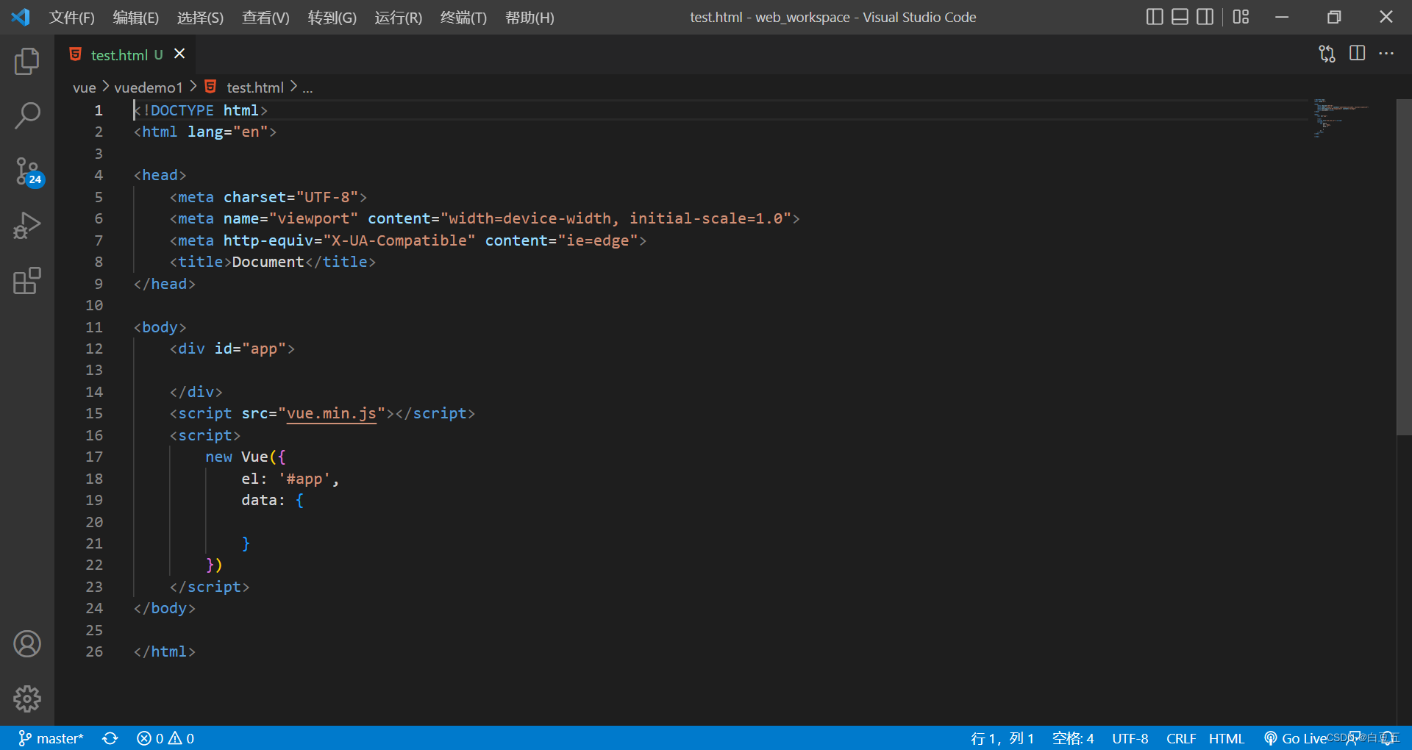Open editor More Actions ellipsis

pyautogui.click(x=1386, y=53)
